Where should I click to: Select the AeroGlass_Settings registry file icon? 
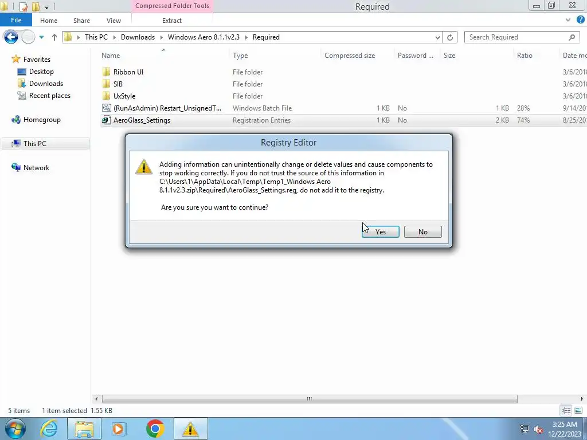(106, 120)
